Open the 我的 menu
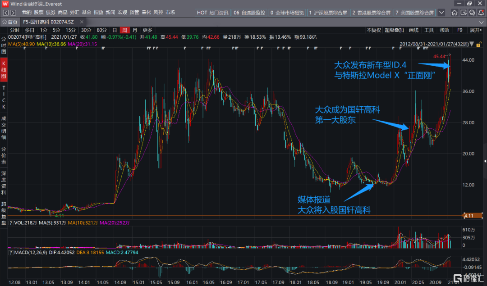The height and width of the screenshot is (286, 487). 27,13
